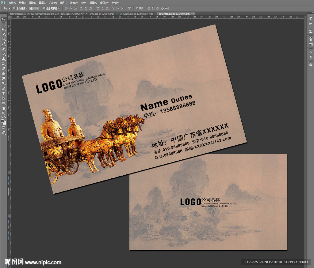Select the Hand tool
This screenshot has width=314, height=268.
click(3, 109)
